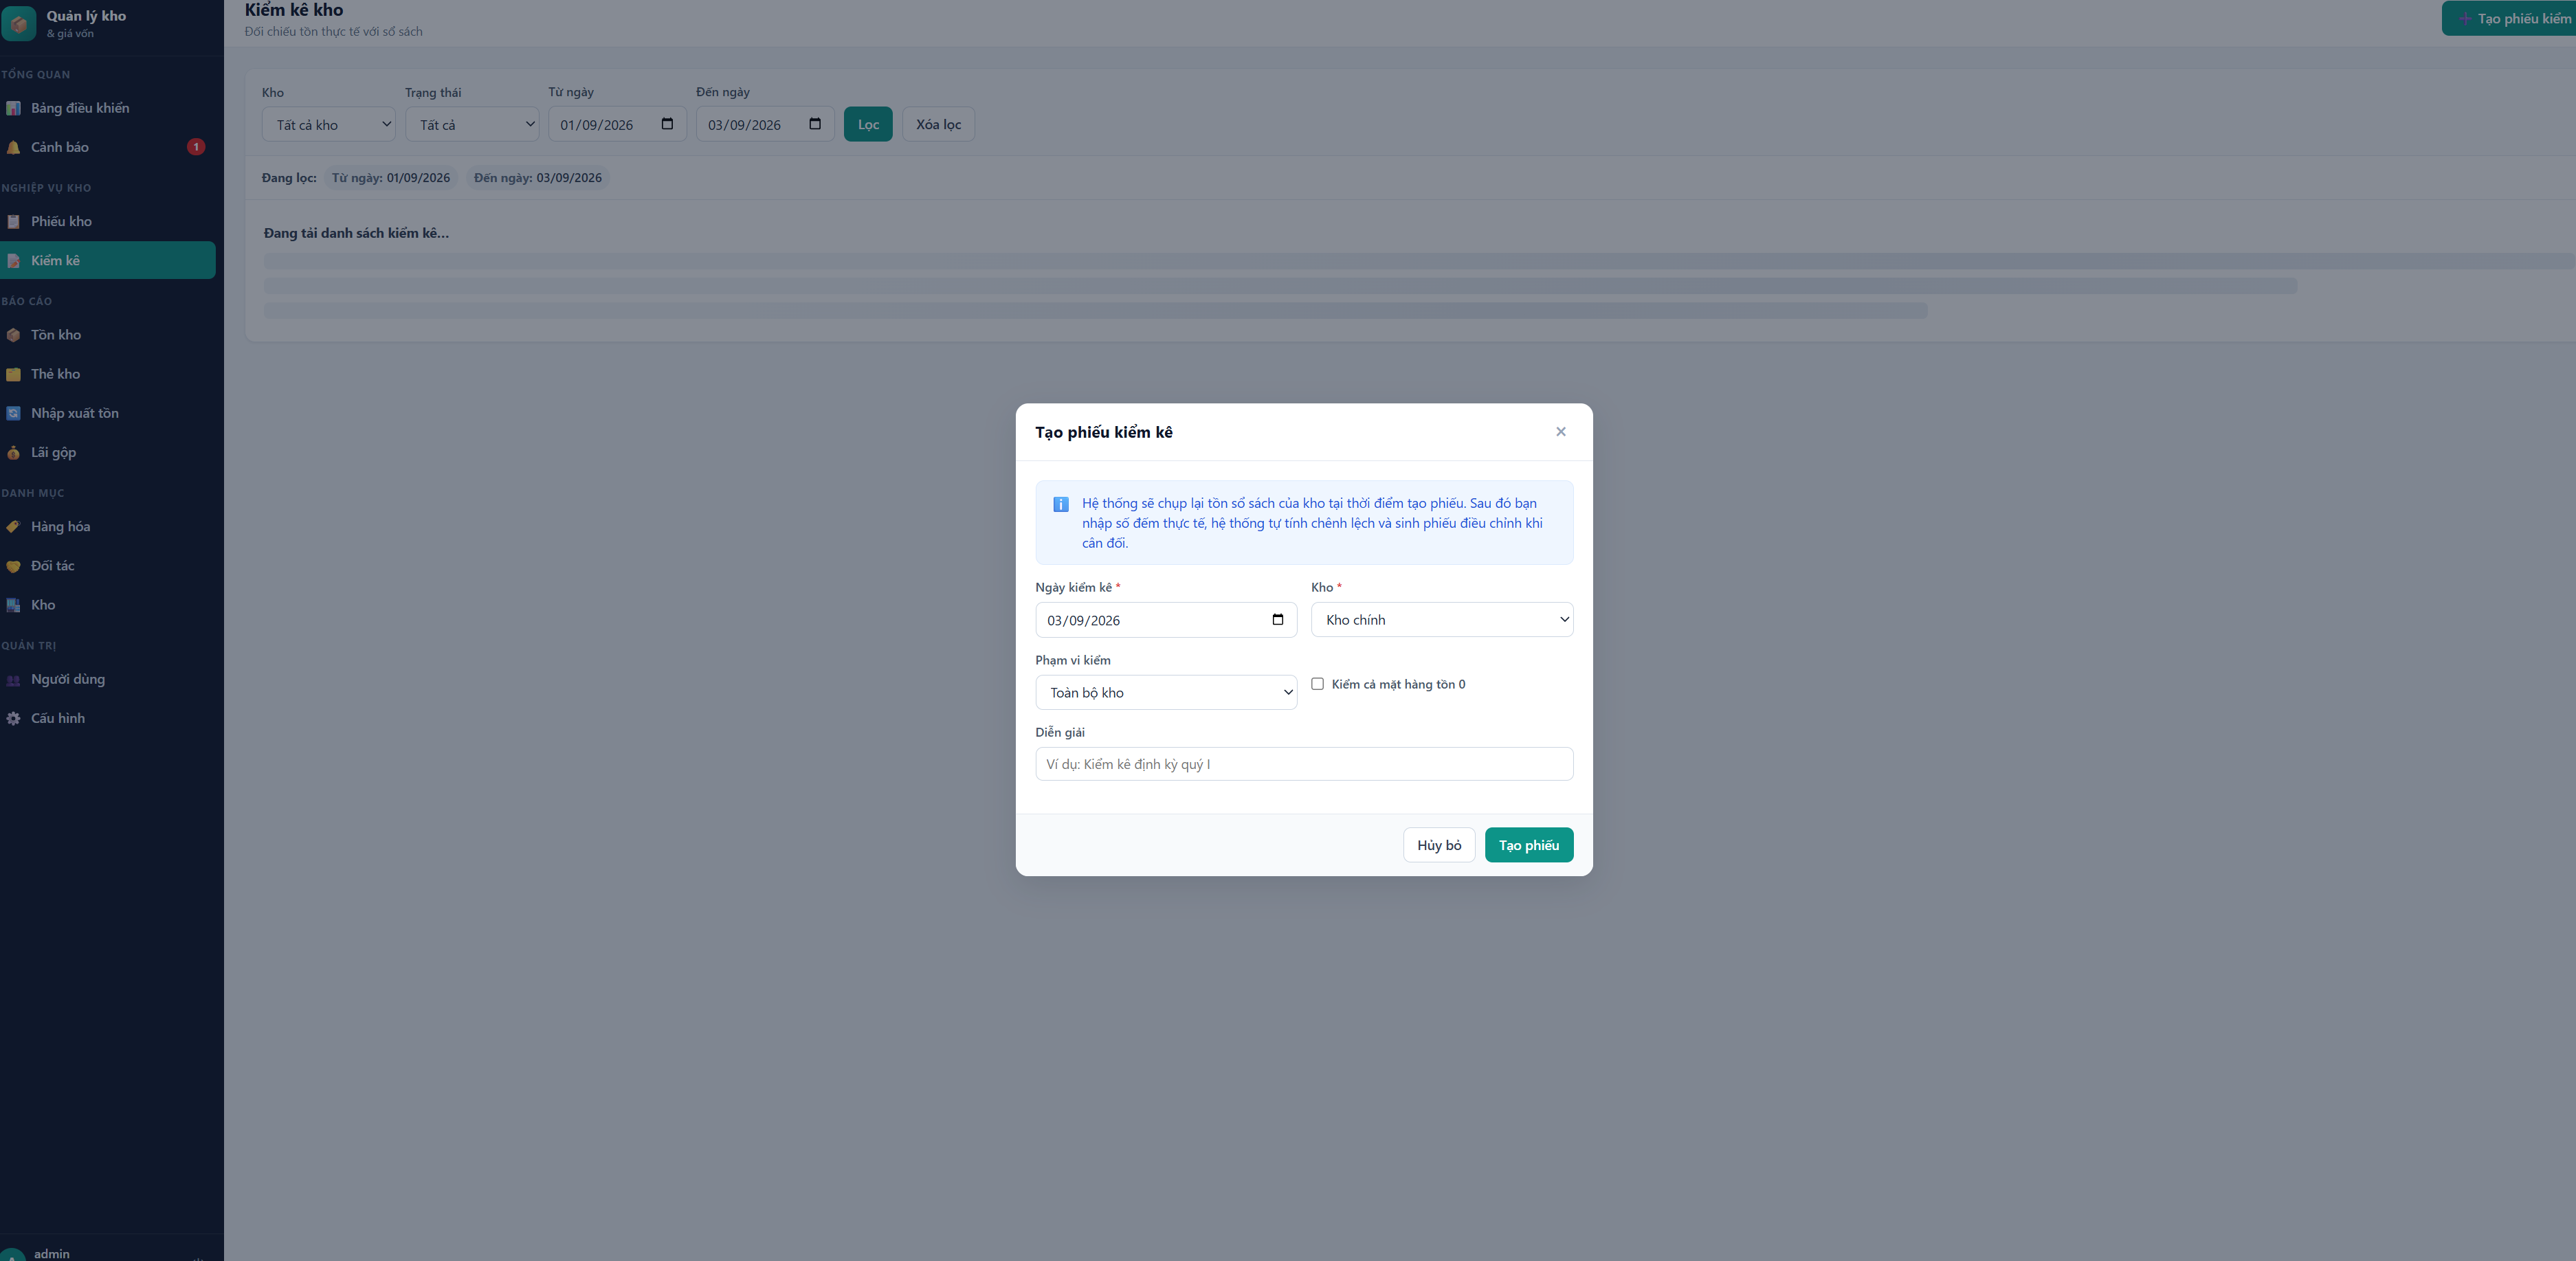Open Tồn kho report menu item
Screen dimensions: 2576x1261
pos(108,335)
